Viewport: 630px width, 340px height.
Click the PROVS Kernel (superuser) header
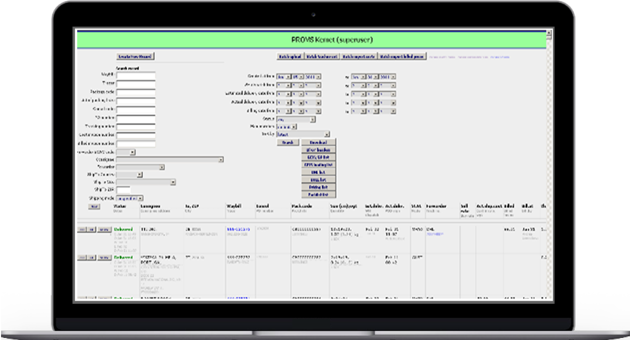(332, 39)
